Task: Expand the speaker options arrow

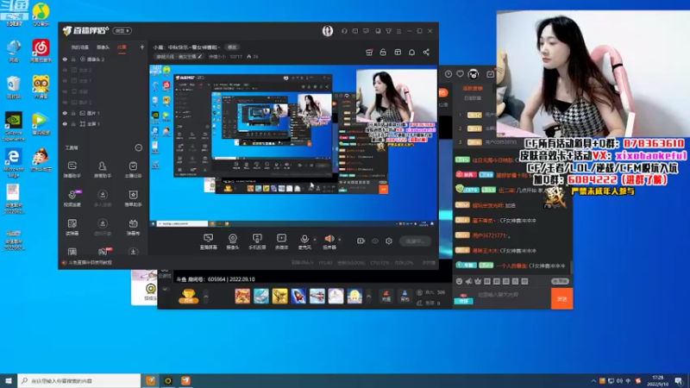Action: click(x=340, y=240)
